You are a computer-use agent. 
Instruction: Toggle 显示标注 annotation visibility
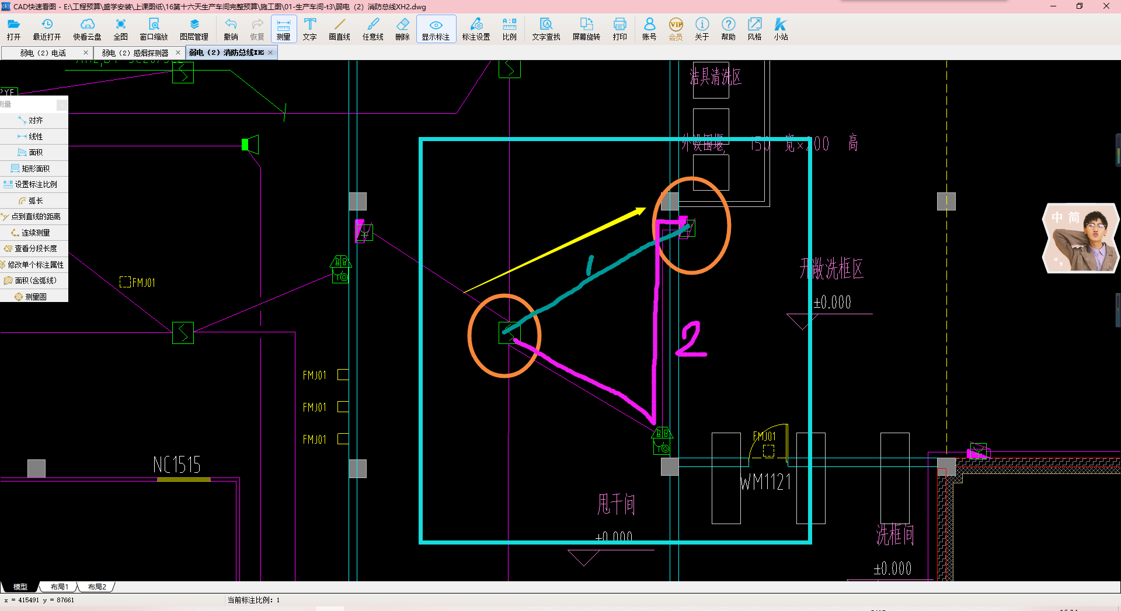click(x=436, y=29)
